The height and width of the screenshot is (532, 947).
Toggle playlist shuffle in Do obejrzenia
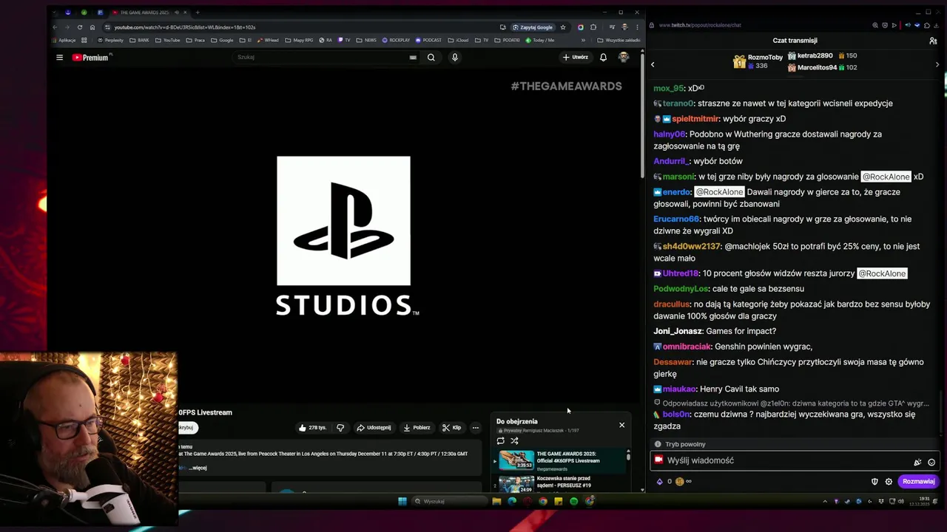tap(515, 441)
